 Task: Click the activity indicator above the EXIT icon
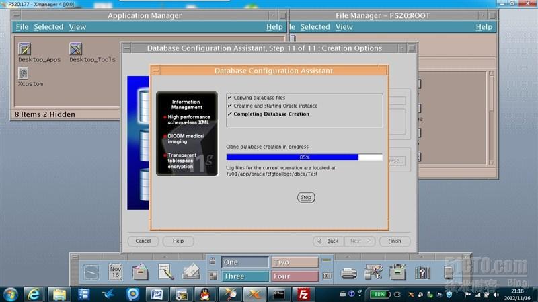point(326,260)
